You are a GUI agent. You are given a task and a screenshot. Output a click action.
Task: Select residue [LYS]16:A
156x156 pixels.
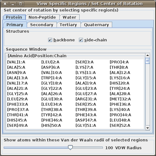[x=120, y=78]
